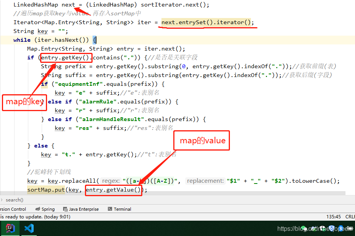
Task: Click the replacement: parameter hint
Action: pyautogui.click(x=205, y=181)
